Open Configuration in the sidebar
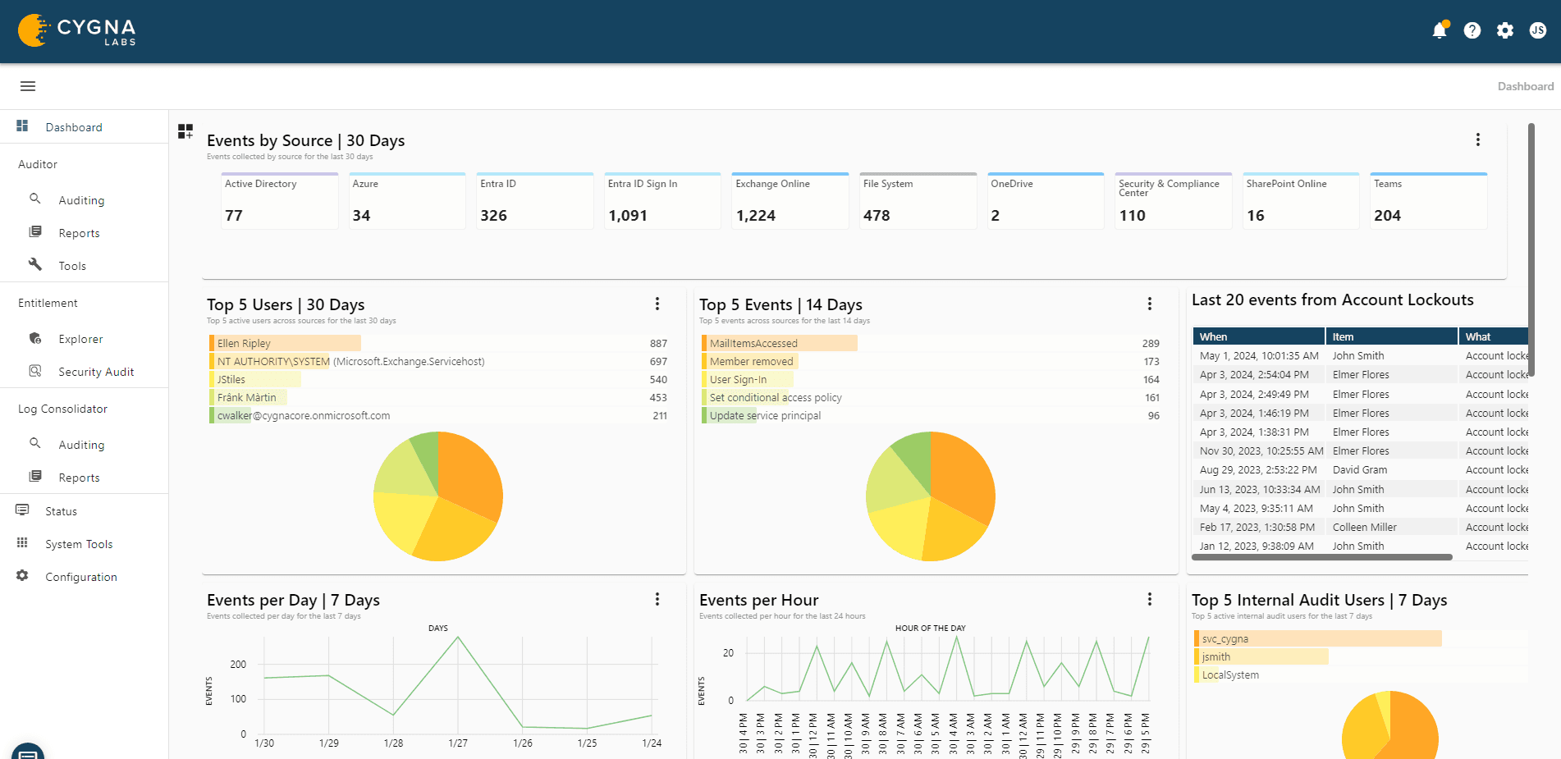Viewport: 1561px width, 759px height. [80, 577]
